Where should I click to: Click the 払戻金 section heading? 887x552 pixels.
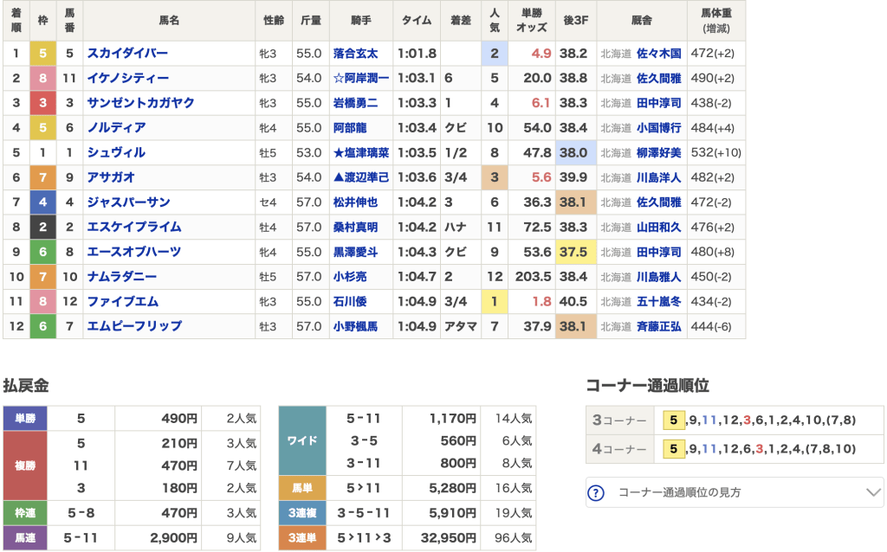pos(26,386)
